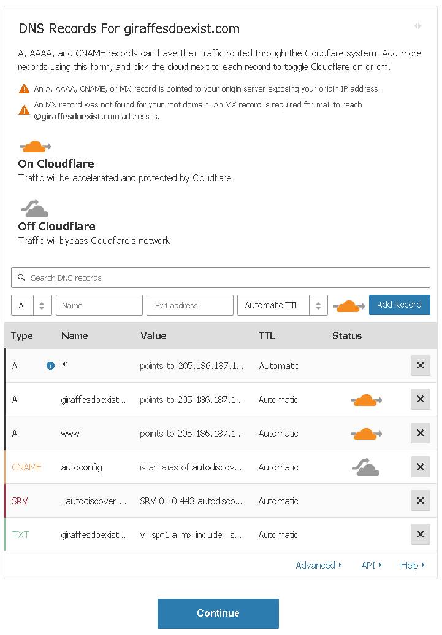Click the wildcard * record name
Viewport: 442px width, 635px height.
(64, 365)
